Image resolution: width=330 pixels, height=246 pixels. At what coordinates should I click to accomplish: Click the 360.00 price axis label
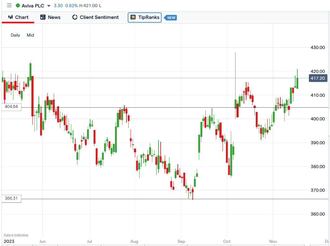[318, 214]
